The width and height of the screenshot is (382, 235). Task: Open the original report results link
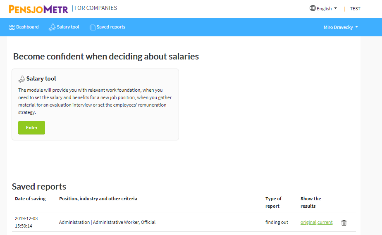(308, 222)
